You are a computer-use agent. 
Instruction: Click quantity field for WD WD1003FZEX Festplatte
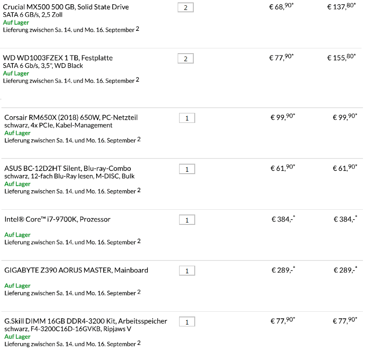(x=186, y=58)
